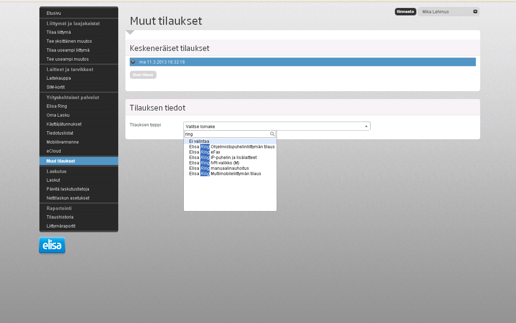Open Elisa Ring sidebar item

57,106
